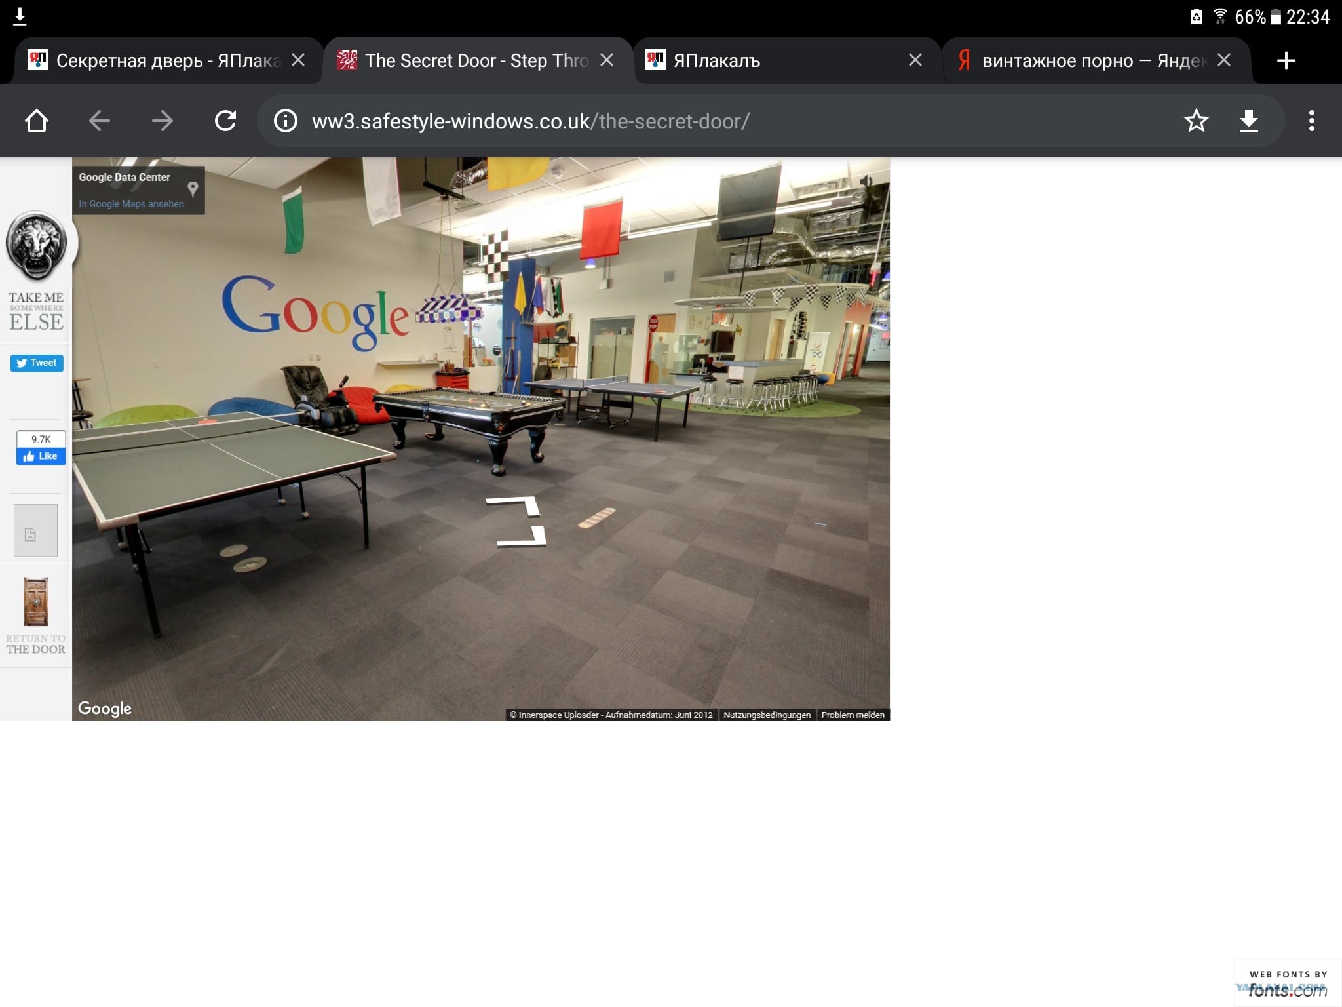Close the винтажное порно Яндекс tab
This screenshot has width=1342, height=1007.
click(x=1223, y=60)
